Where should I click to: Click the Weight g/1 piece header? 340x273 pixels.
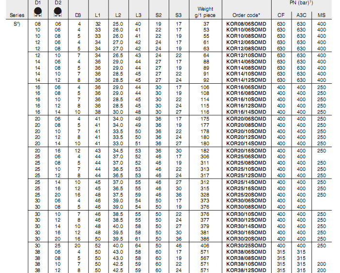tap(206, 12)
